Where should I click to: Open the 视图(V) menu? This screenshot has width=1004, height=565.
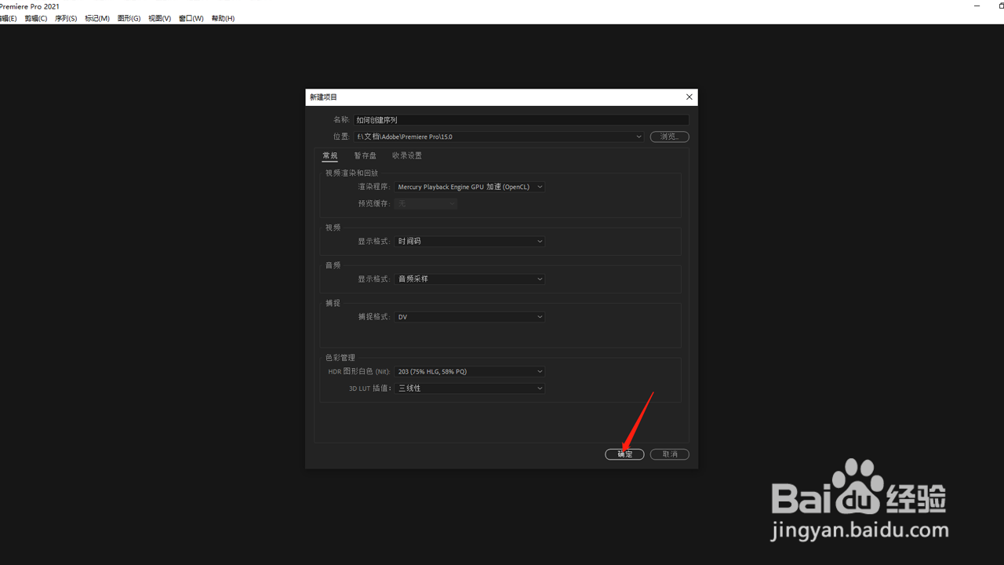[159, 18]
